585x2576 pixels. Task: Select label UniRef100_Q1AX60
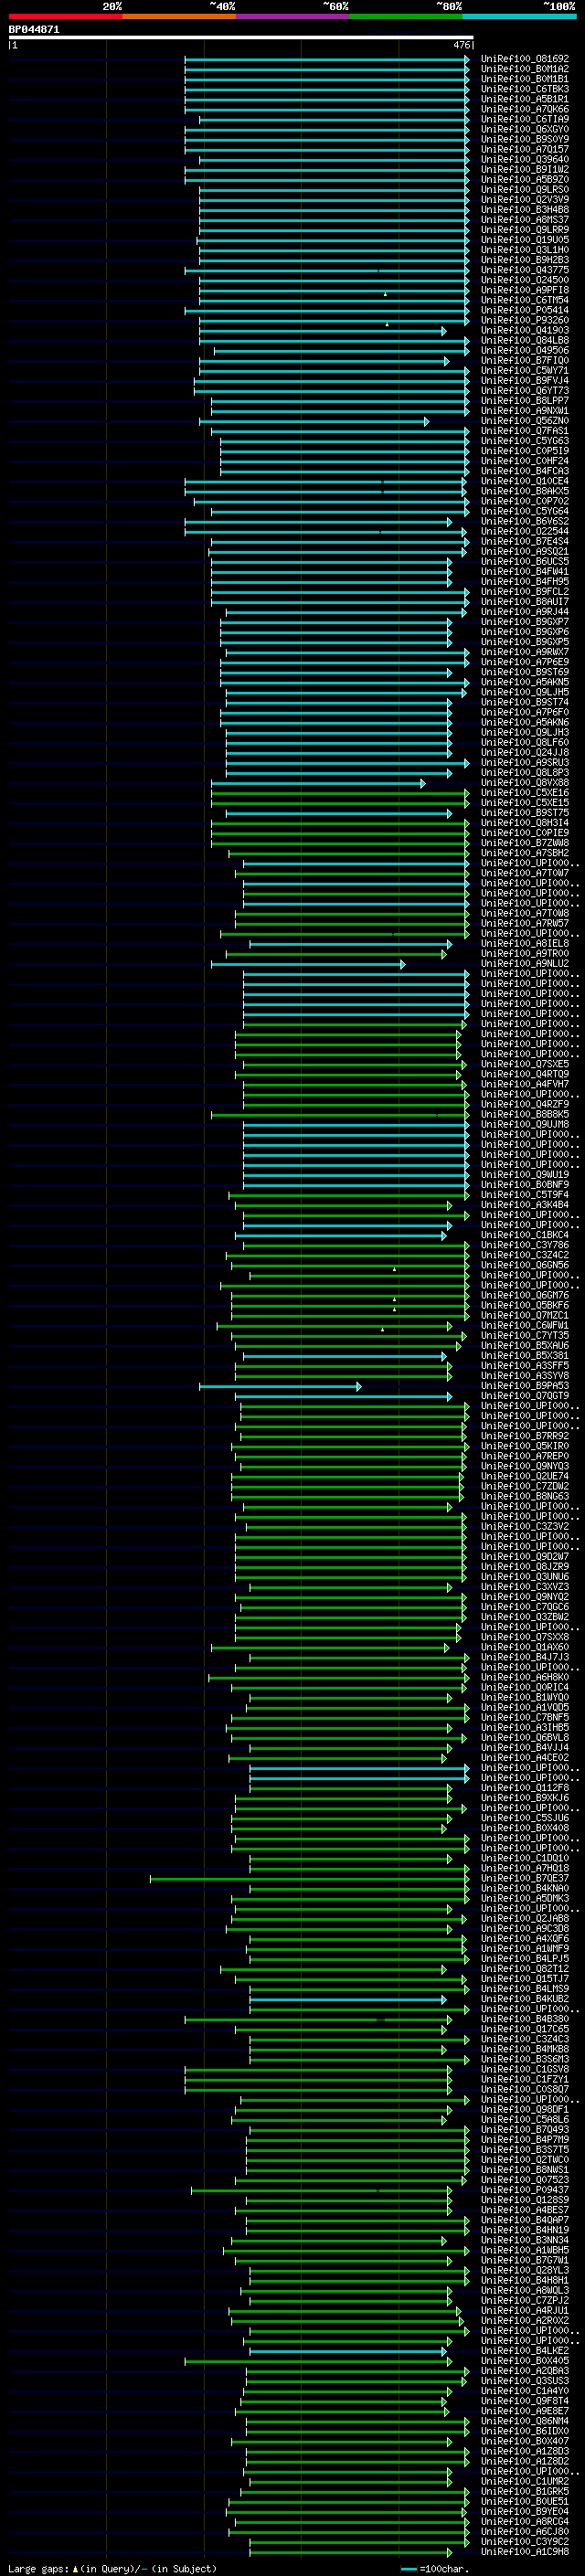click(525, 1647)
